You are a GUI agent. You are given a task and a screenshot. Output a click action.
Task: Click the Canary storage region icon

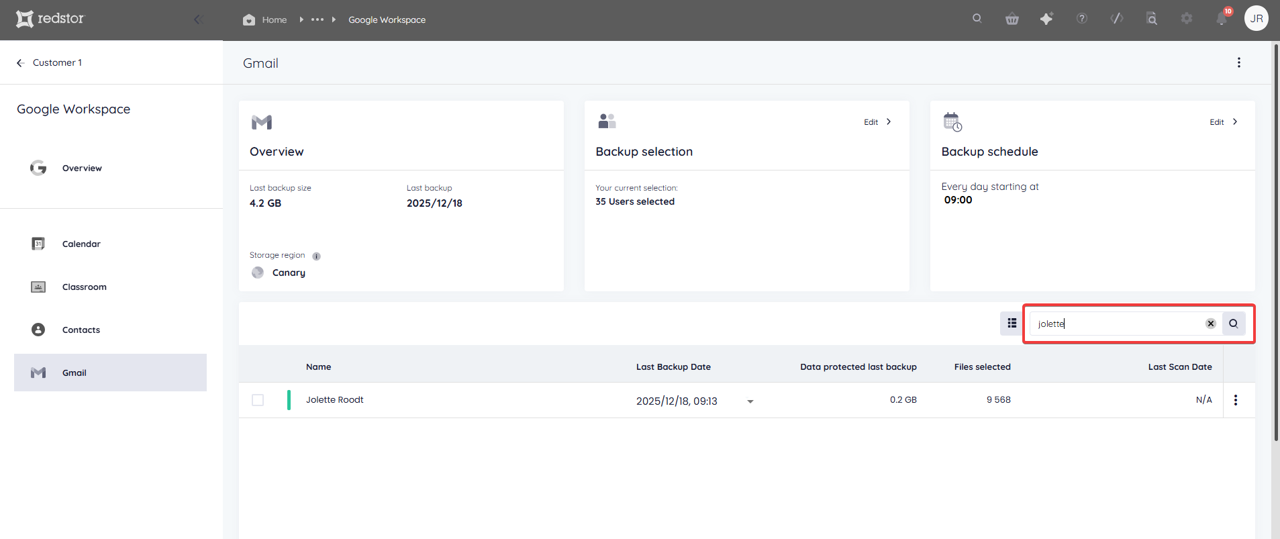click(258, 273)
